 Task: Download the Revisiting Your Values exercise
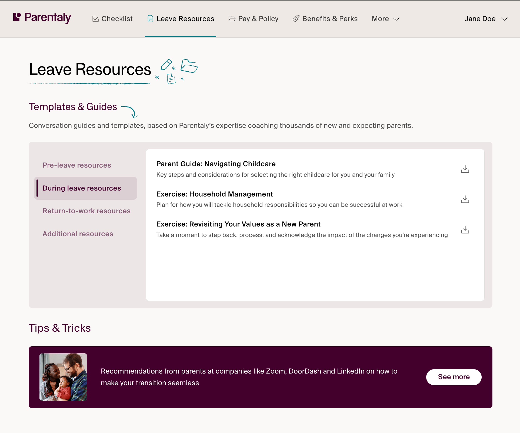click(x=465, y=230)
